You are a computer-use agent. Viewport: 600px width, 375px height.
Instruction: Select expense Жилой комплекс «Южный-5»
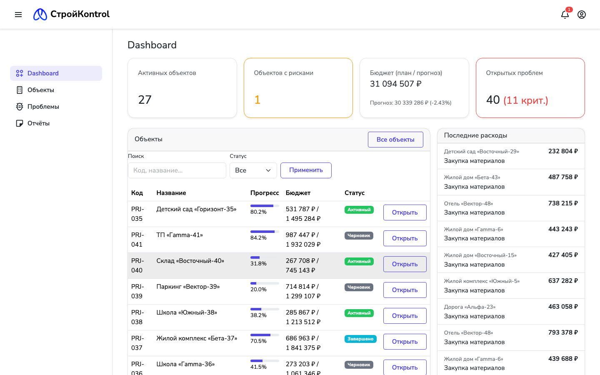[x=511, y=286]
